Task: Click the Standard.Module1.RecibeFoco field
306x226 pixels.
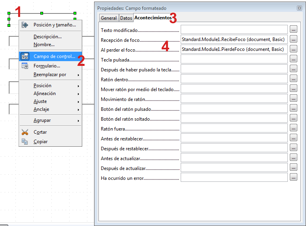Action: coord(234,39)
